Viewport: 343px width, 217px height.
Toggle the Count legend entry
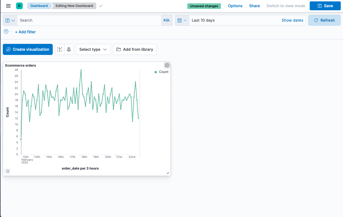coord(162,72)
